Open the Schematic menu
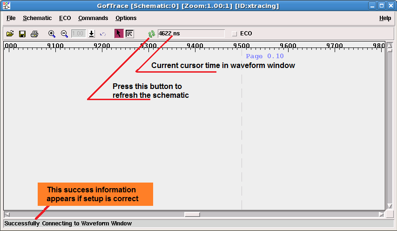 (37, 18)
